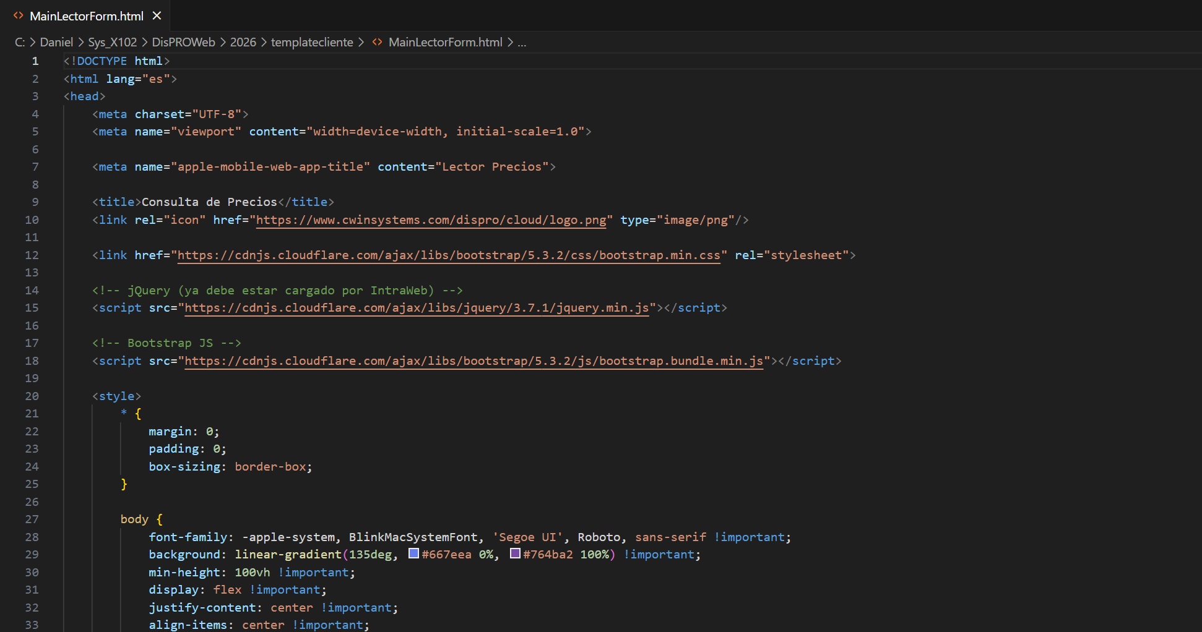This screenshot has width=1202, height=632.
Task: Open the jquery.min.js script URL
Action: (417, 308)
